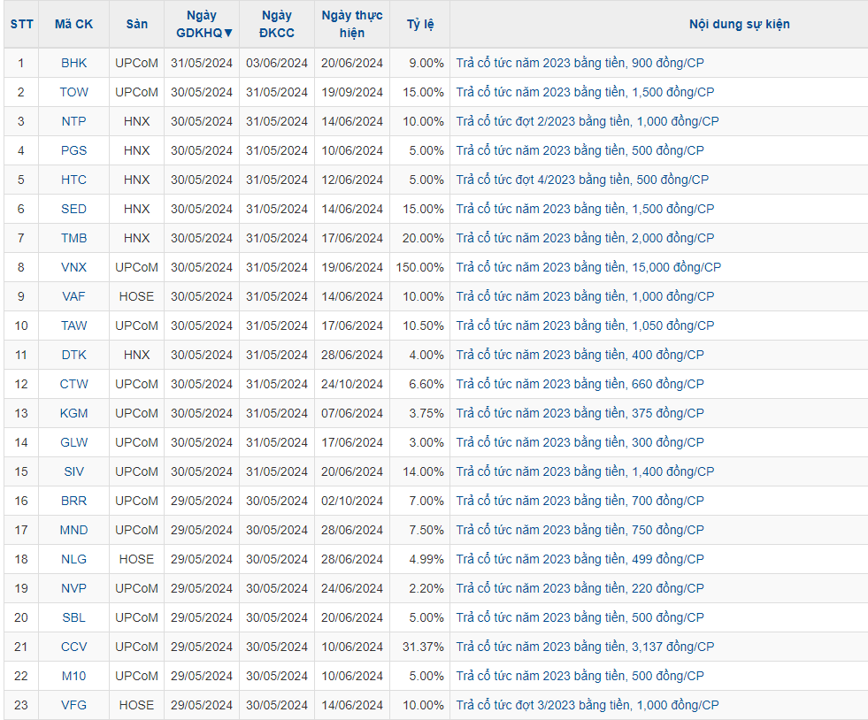
Task: View the HTC đợt 4/2023 dividend event
Action: [582, 180]
